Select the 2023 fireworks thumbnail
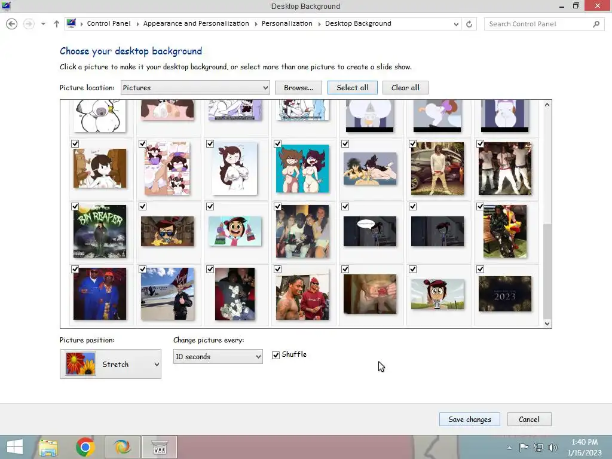This screenshot has width=612, height=459. pos(504,294)
